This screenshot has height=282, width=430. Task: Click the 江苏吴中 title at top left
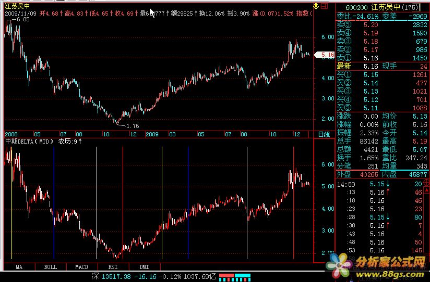pos(17,6)
